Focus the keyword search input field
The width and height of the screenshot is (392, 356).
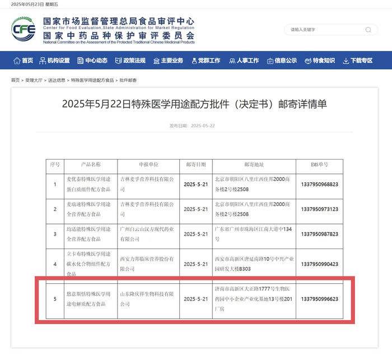(331, 30)
